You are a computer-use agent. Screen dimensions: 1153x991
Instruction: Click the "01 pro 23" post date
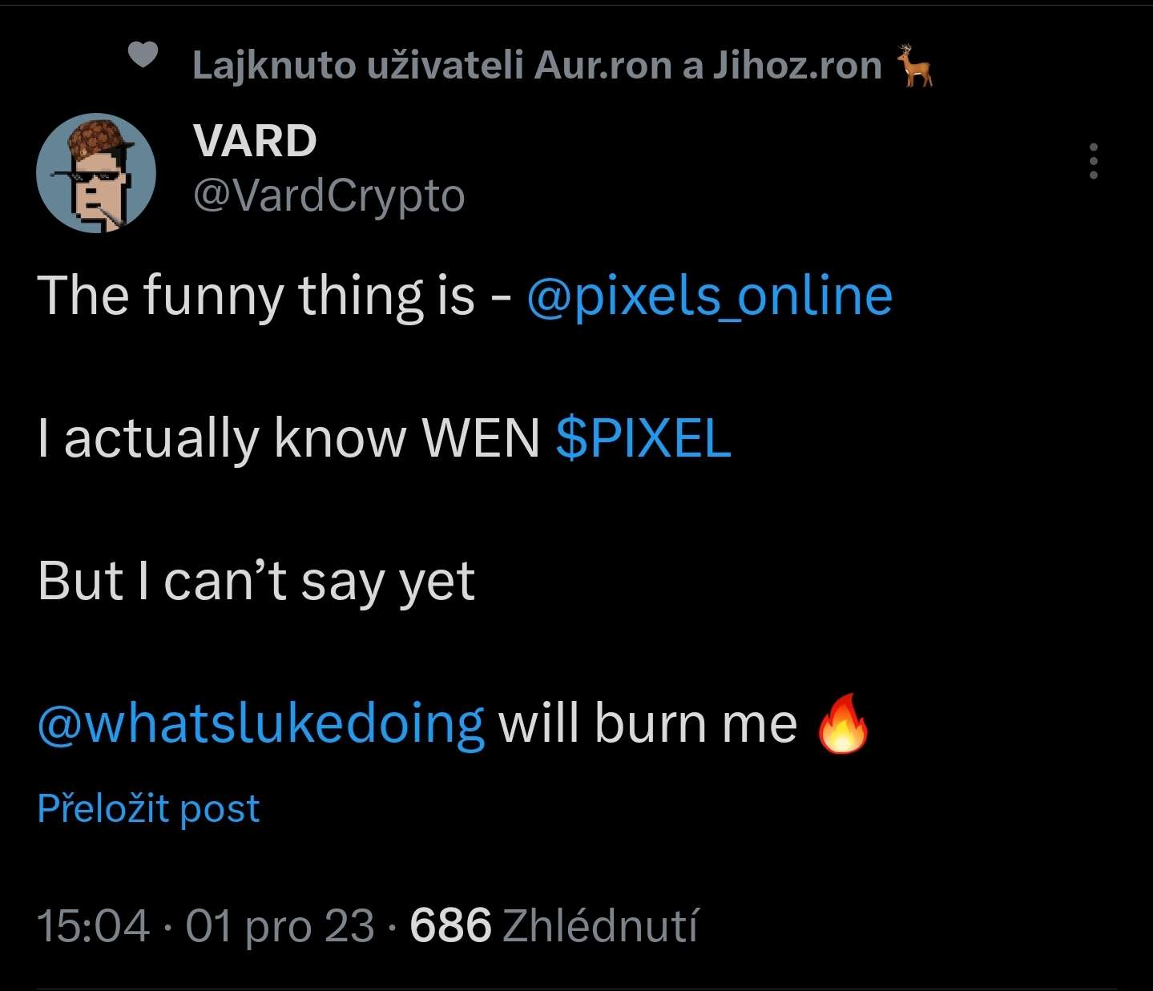click(x=280, y=926)
